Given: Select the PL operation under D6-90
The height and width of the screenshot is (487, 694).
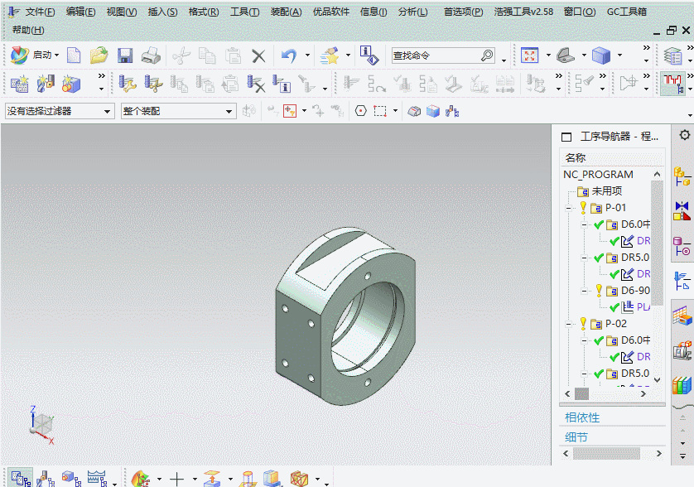Looking at the screenshot, I should (x=643, y=306).
